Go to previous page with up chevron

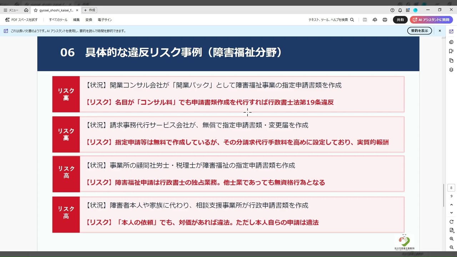451,205
